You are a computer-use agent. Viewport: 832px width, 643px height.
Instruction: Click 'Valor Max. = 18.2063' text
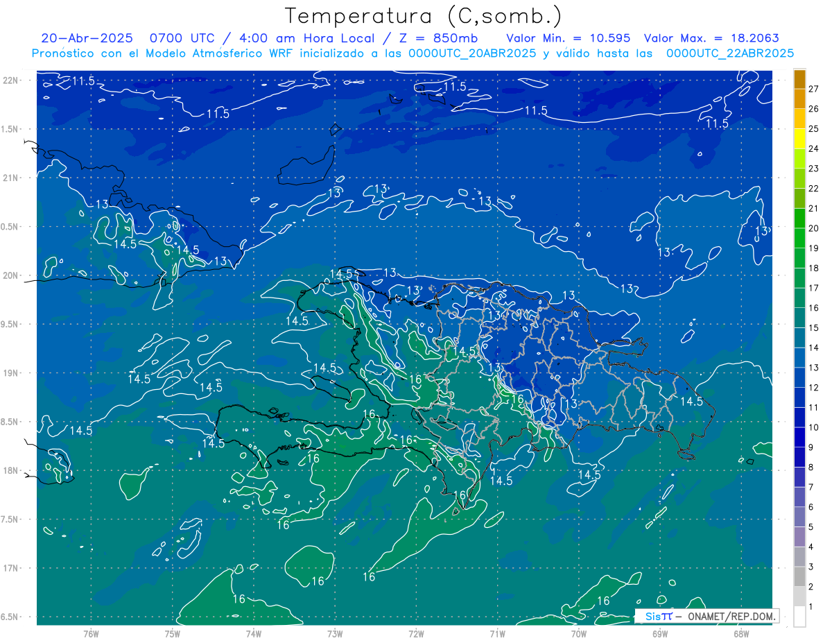[x=711, y=38]
